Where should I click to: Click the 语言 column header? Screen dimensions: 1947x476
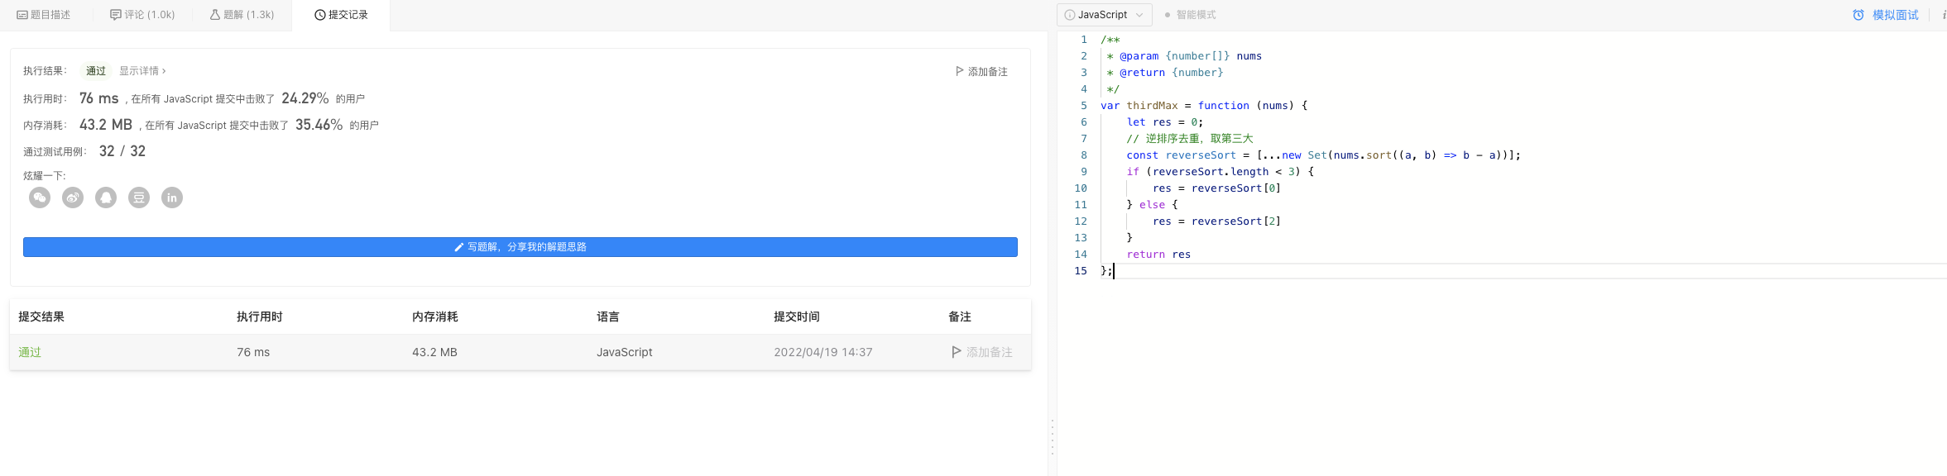(608, 317)
